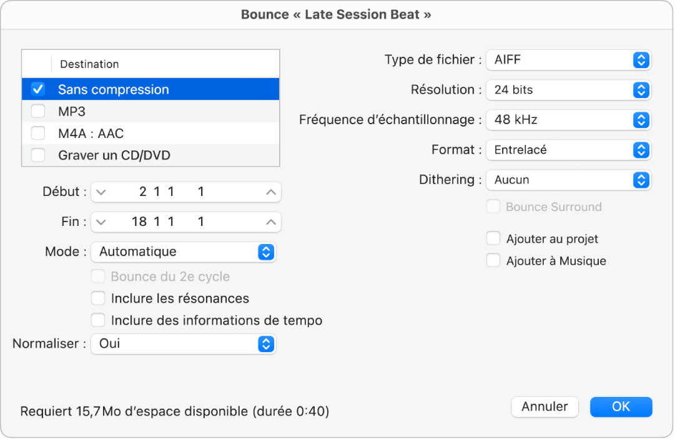The height and width of the screenshot is (440, 675).
Task: Click the down arrow of the Début field
Action: (x=101, y=192)
